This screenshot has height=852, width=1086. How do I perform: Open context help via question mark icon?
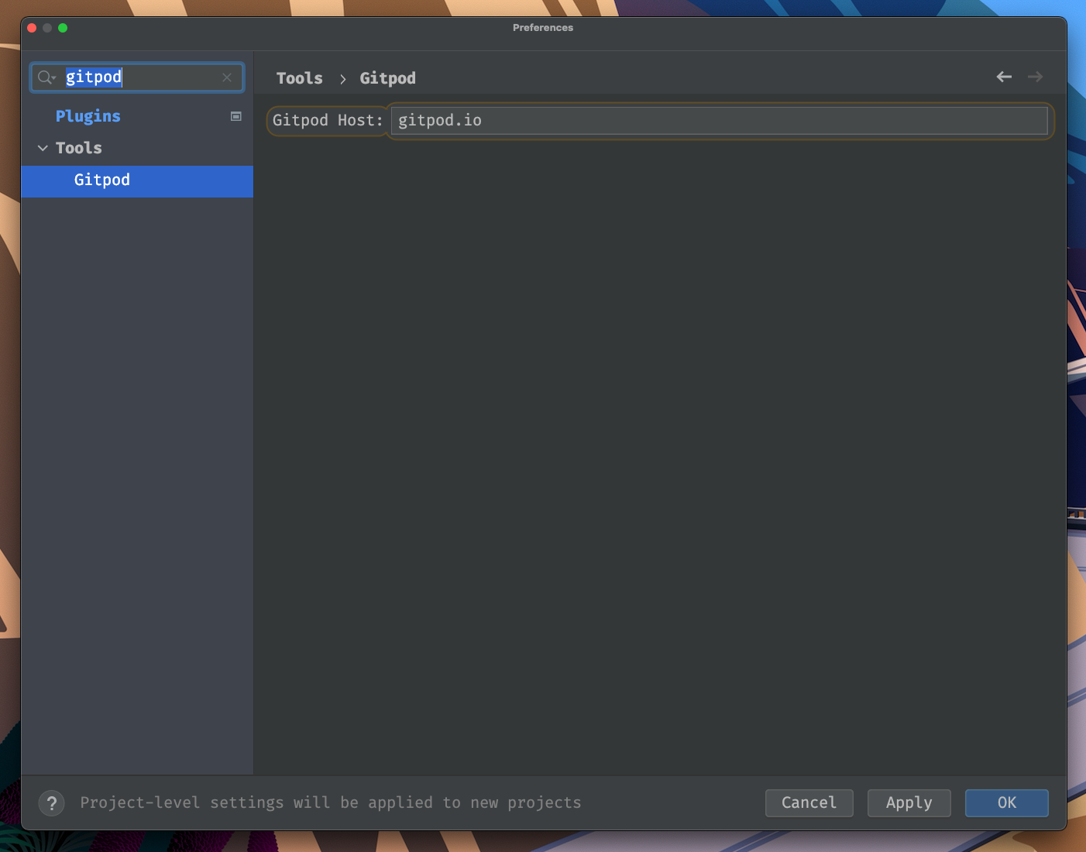coord(51,803)
